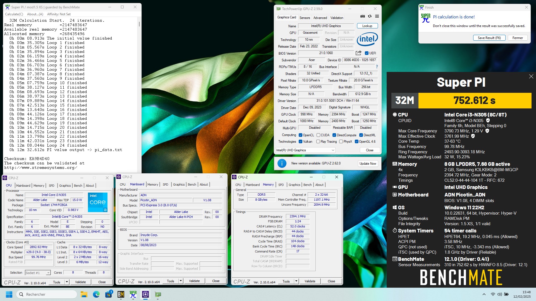This screenshot has width=536, height=301.
Task: Open the clock and date in taskbar
Action: 522,294
